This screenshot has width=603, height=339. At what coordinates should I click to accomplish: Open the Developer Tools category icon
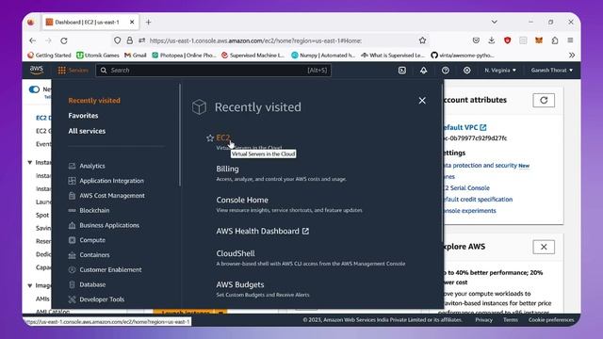pos(72,299)
